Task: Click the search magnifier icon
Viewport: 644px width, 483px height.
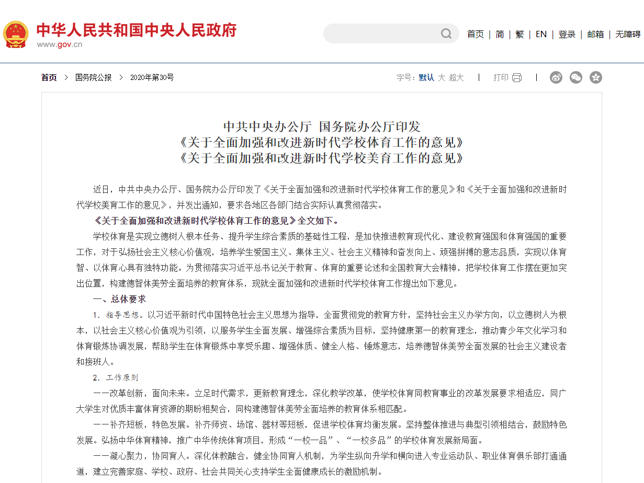Action: click(x=446, y=33)
